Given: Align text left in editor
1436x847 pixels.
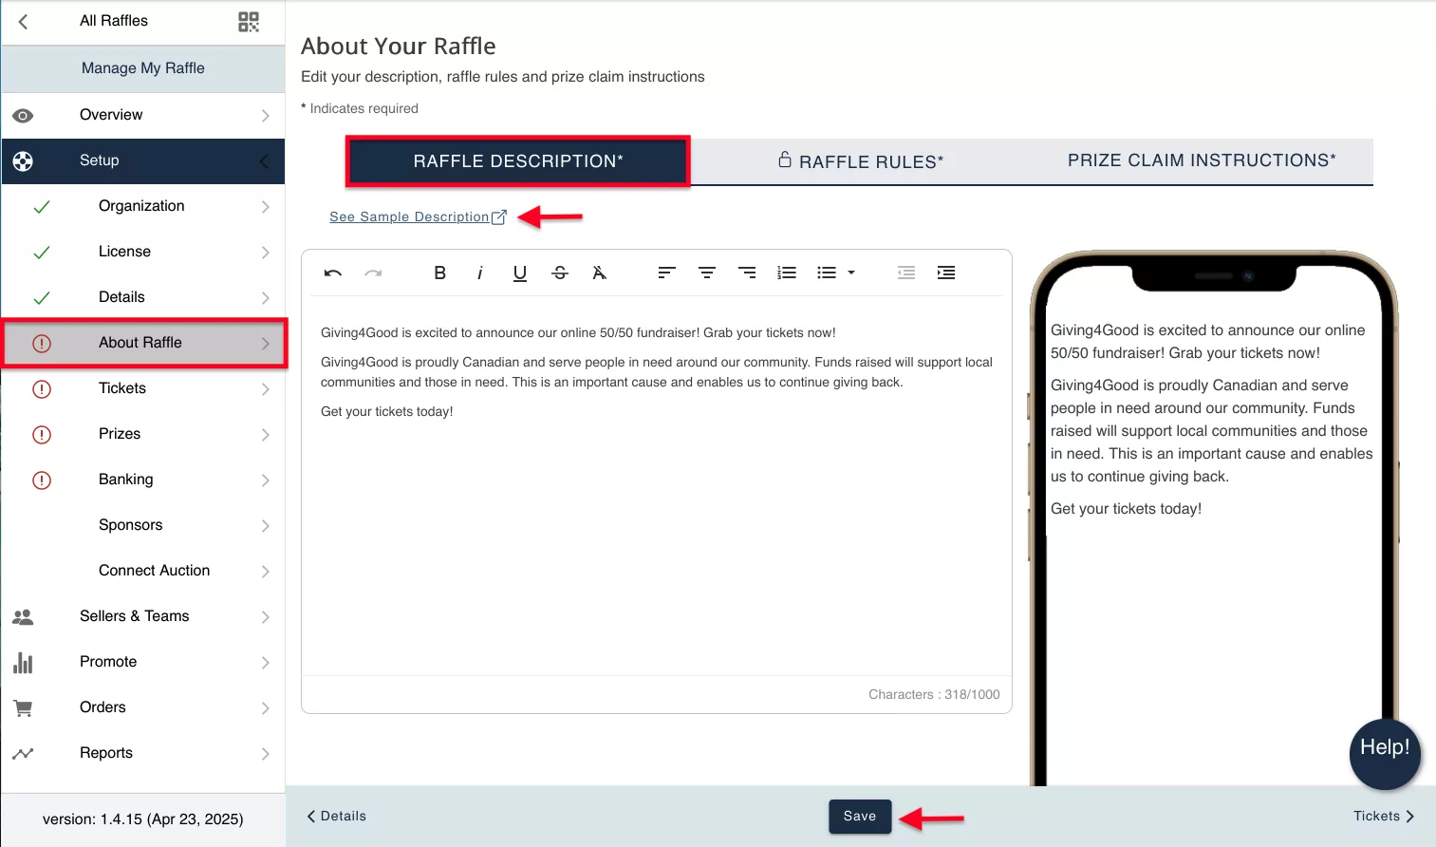Looking at the screenshot, I should (x=666, y=273).
